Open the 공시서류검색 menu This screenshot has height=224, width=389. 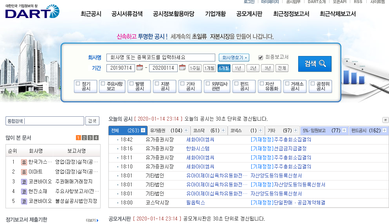pyautogui.click(x=127, y=14)
